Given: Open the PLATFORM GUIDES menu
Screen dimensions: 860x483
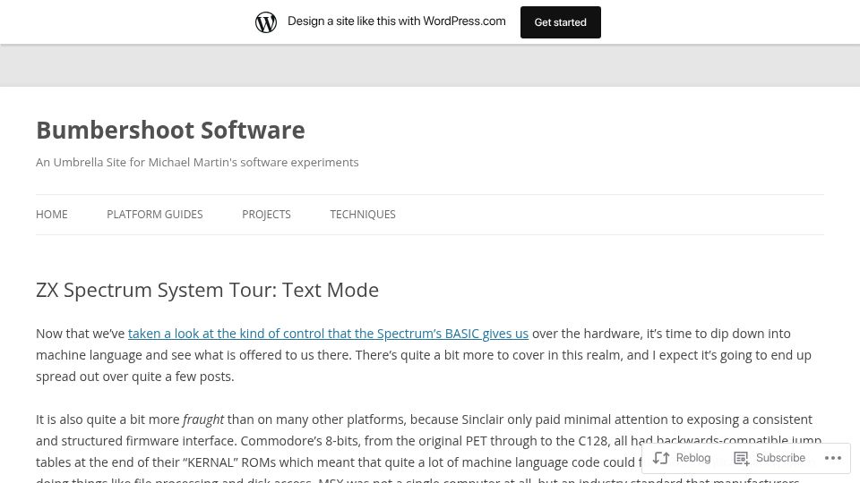Looking at the screenshot, I should 155,214.
